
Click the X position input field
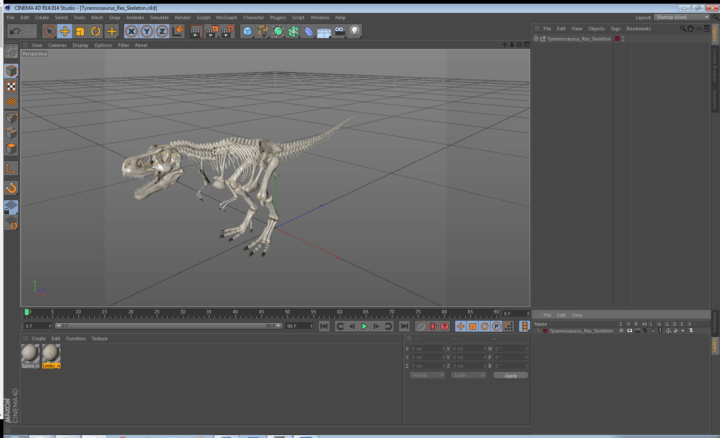(428, 349)
